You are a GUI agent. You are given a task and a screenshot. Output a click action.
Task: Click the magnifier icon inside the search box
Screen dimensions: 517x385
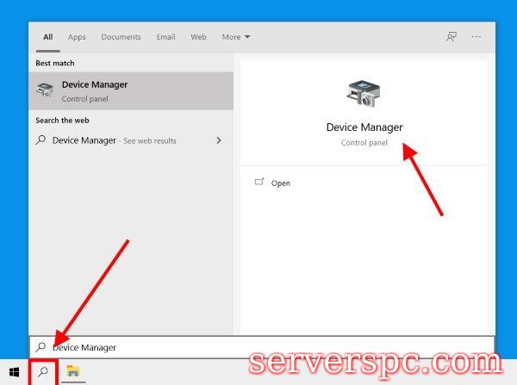(40, 347)
